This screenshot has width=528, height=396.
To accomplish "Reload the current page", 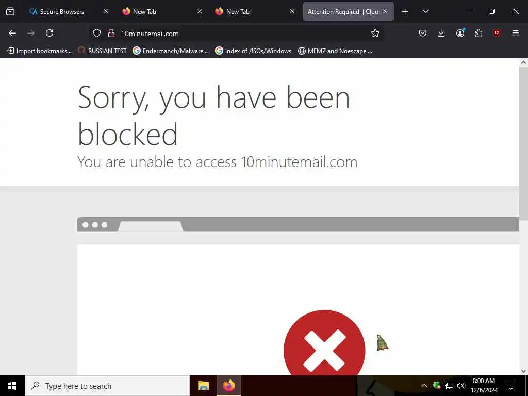I will (49, 33).
